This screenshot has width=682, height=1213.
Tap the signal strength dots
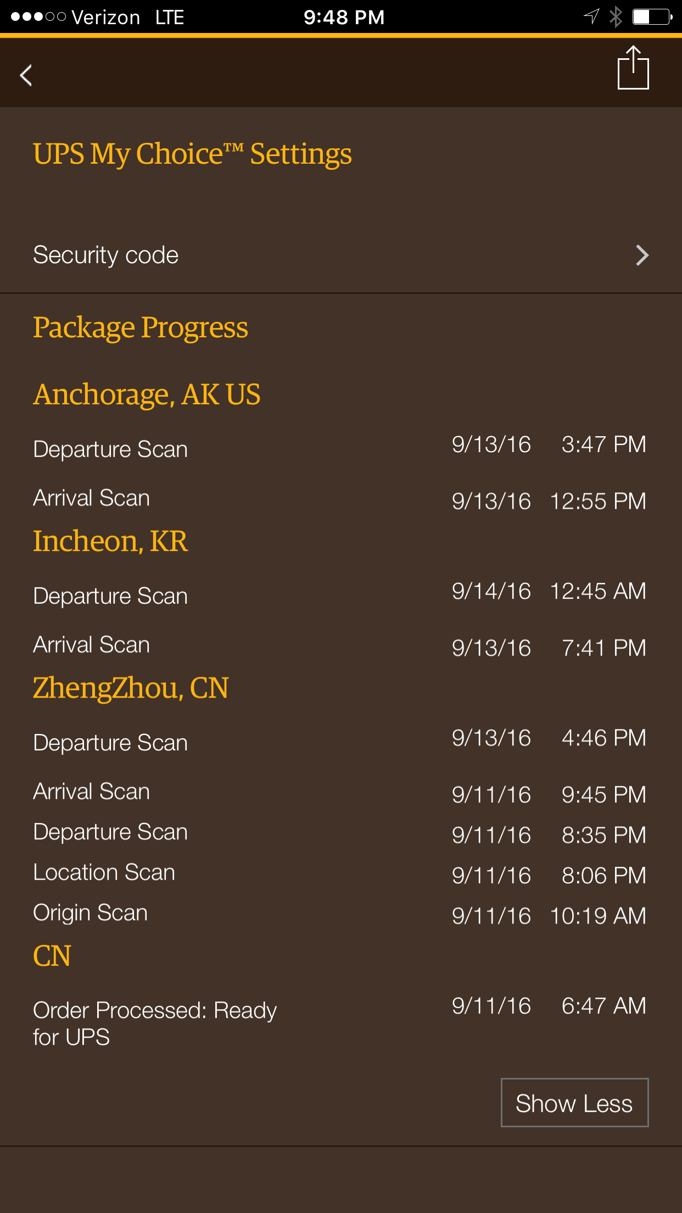point(38,17)
